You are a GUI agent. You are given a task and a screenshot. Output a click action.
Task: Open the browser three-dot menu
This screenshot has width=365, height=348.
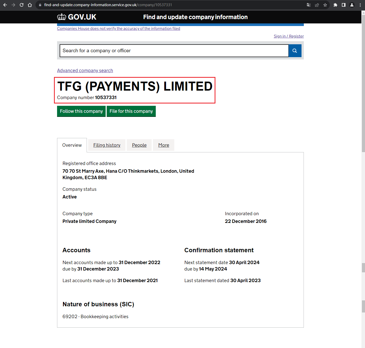pyautogui.click(x=360, y=5)
